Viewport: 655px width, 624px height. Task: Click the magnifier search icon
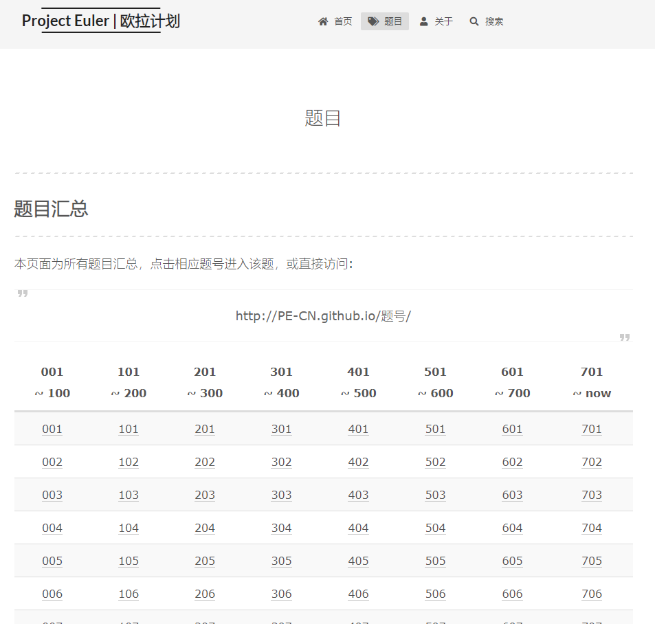(x=474, y=21)
